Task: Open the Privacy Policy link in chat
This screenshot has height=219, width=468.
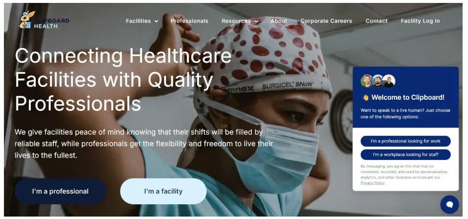Action: (372, 183)
